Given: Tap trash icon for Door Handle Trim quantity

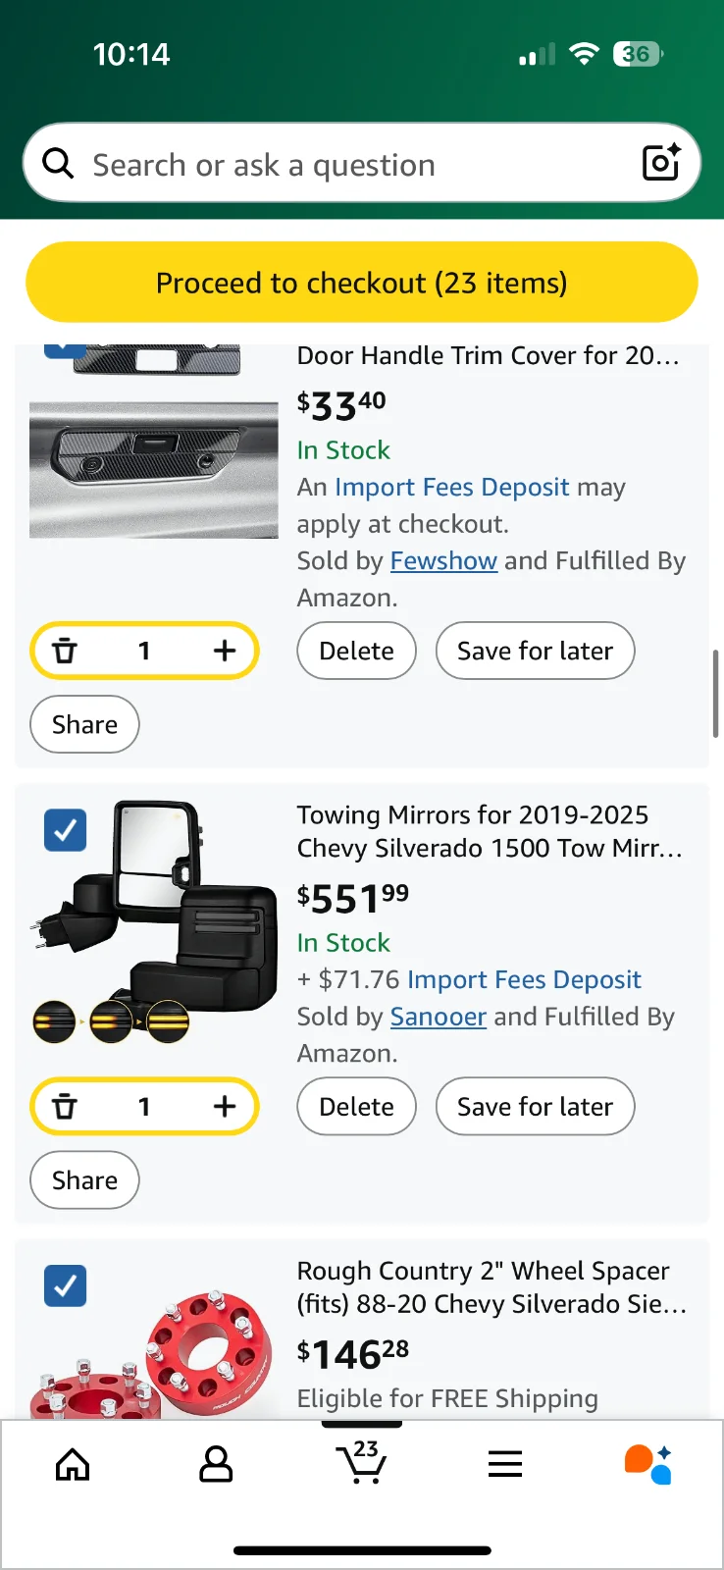Looking at the screenshot, I should [65, 651].
